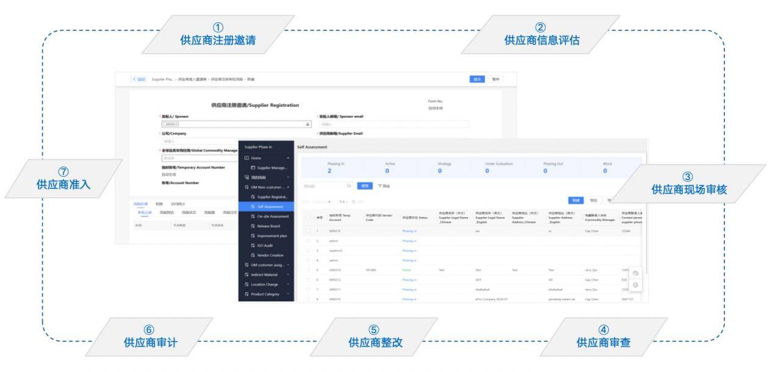Tick the checkbox for row t00212
Viewport: 773px width, 372px height.
(309, 279)
